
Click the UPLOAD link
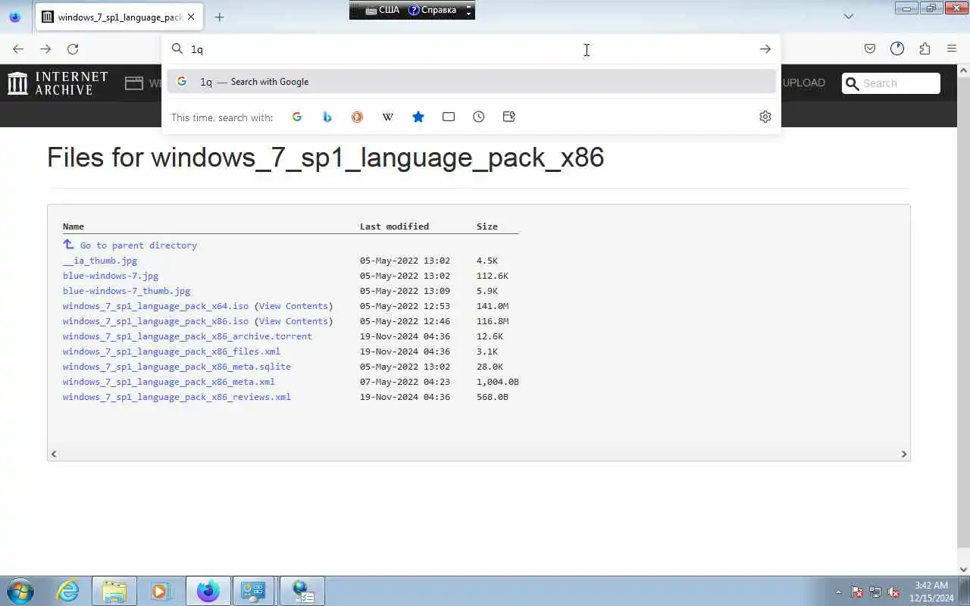point(803,83)
